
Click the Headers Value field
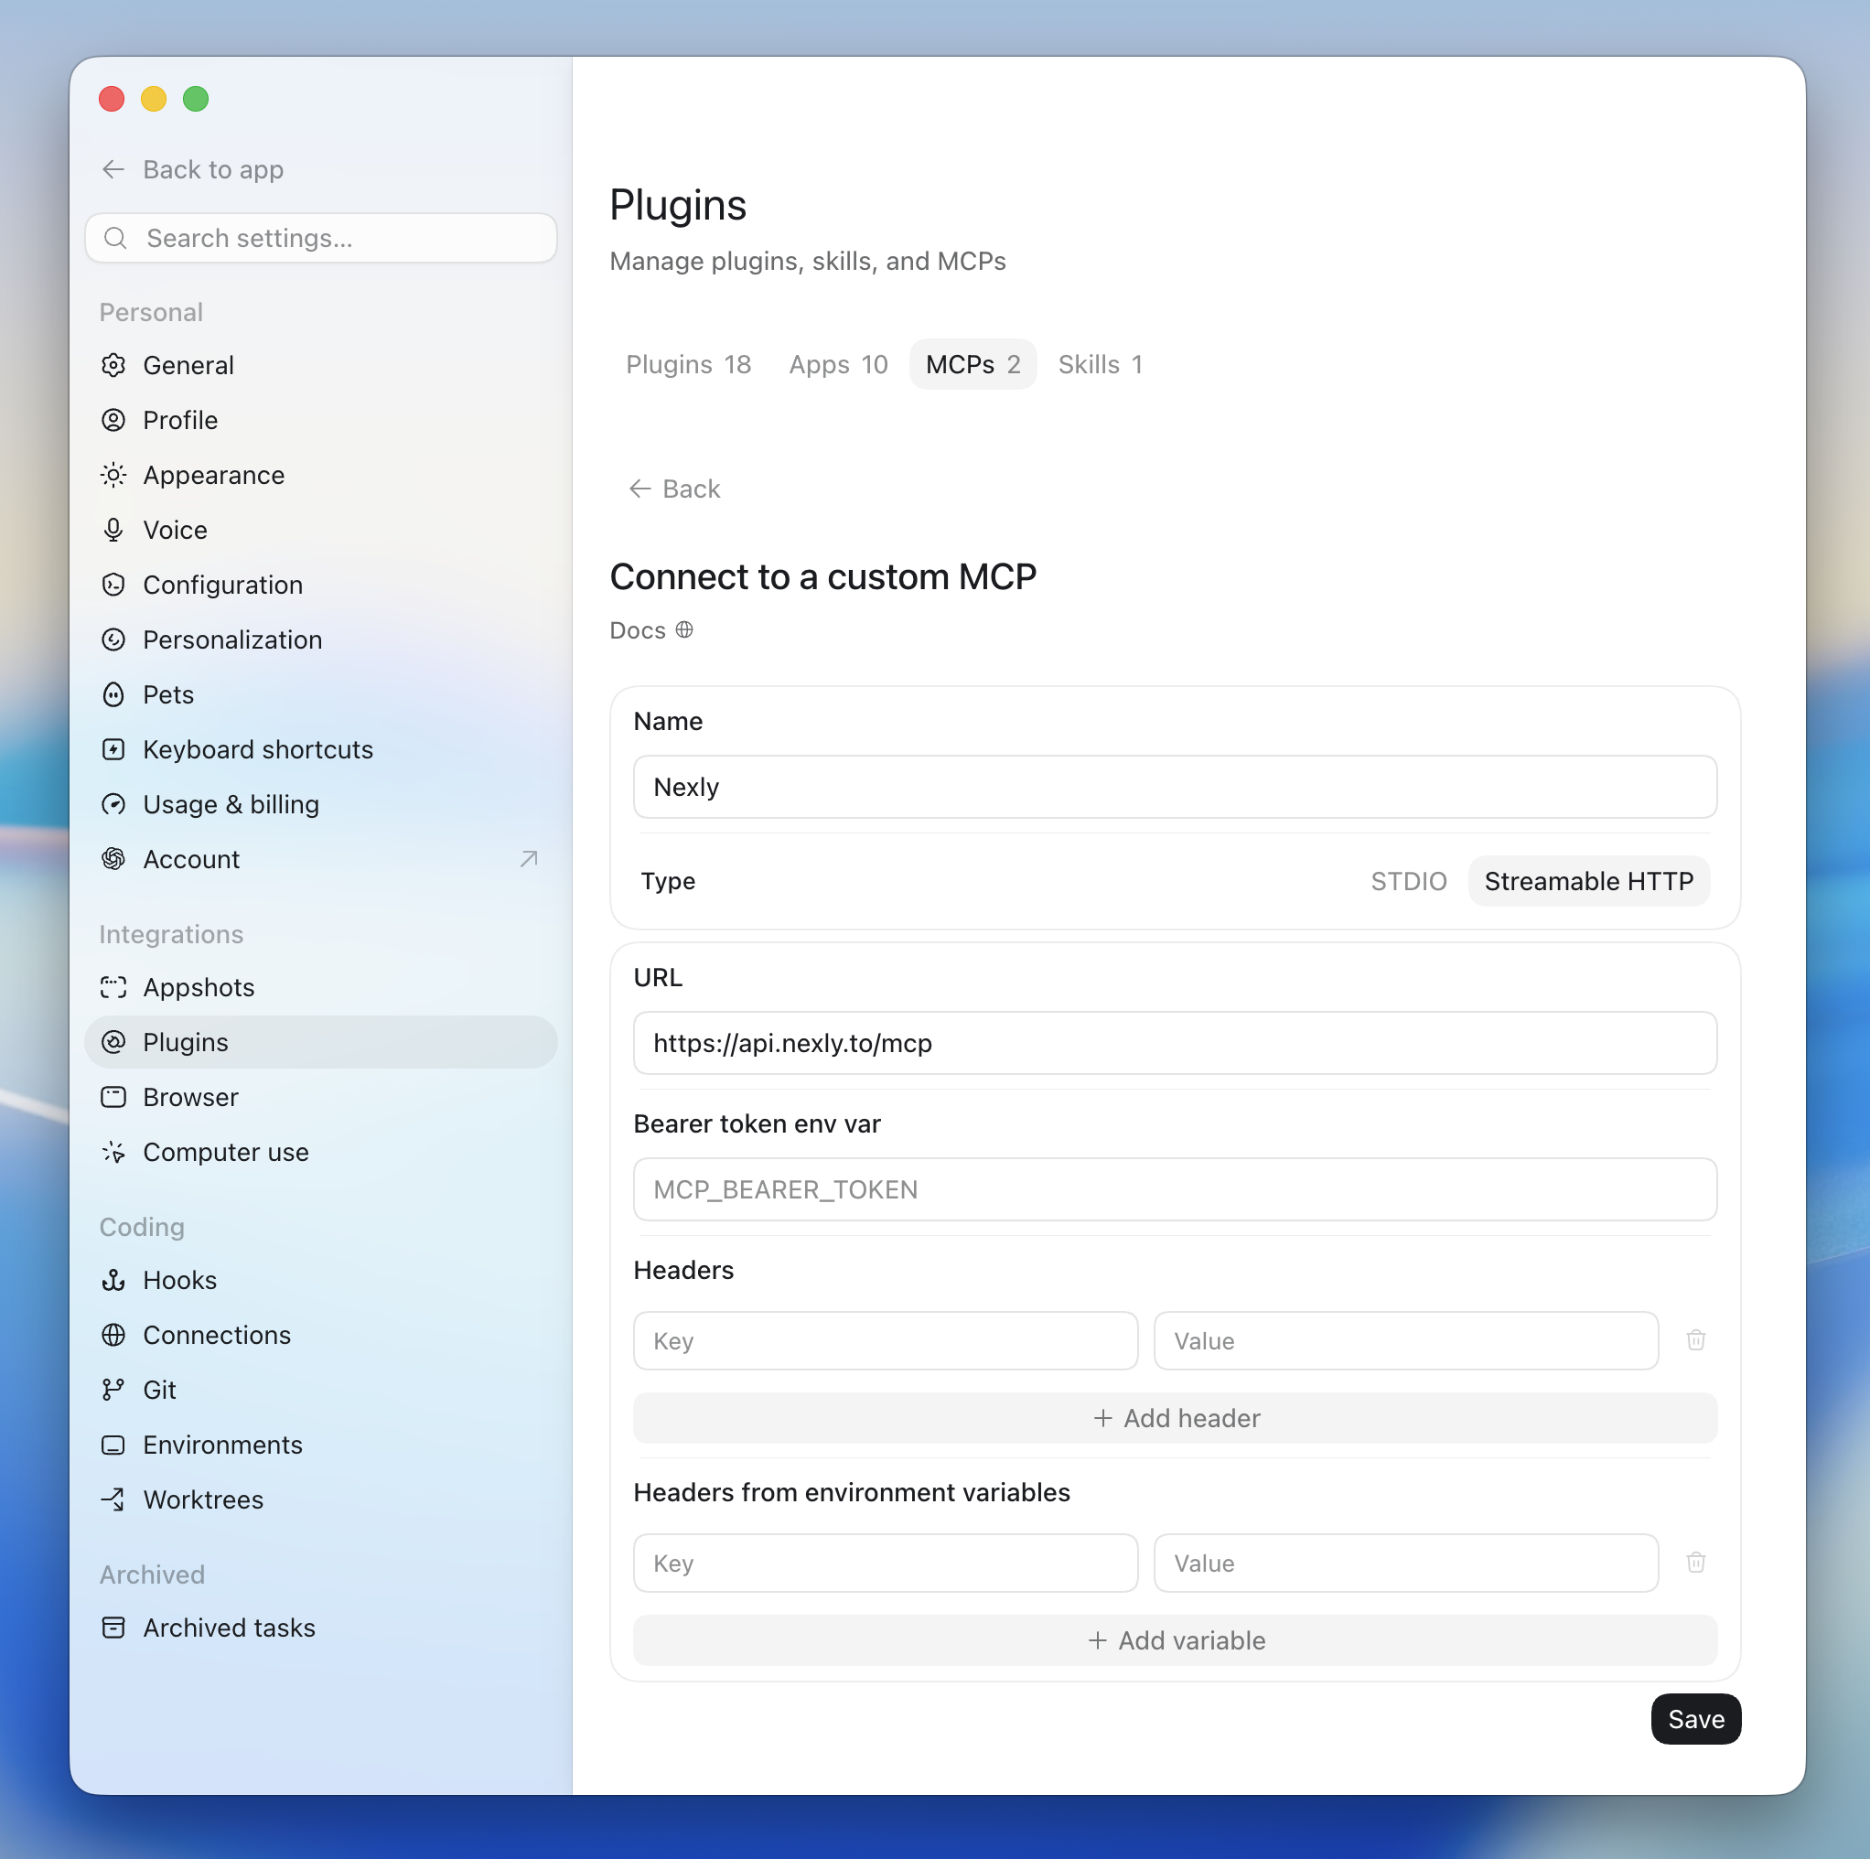click(1405, 1341)
